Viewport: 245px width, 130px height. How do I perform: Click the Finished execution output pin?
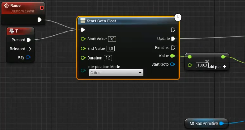173,48
